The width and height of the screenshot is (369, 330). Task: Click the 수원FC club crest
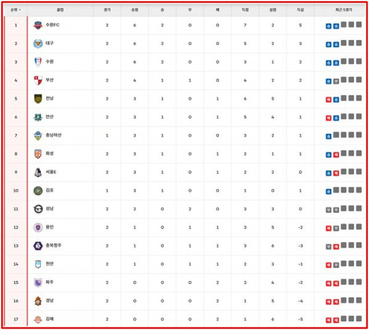point(38,25)
